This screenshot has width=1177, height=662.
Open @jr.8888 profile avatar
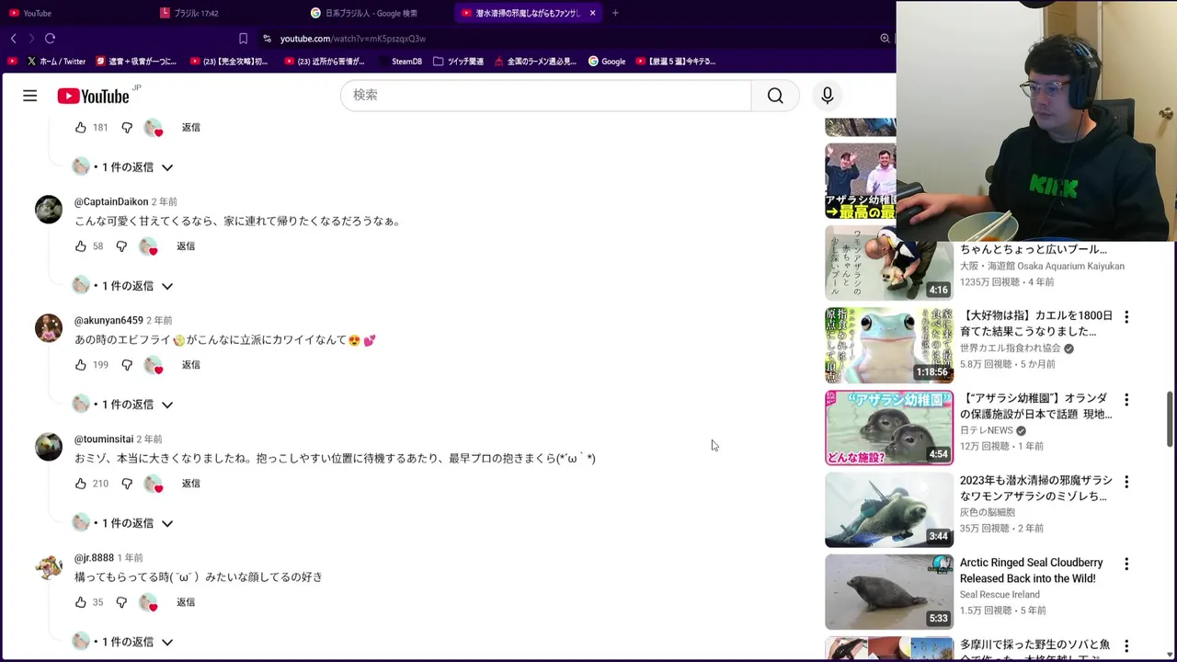49,565
